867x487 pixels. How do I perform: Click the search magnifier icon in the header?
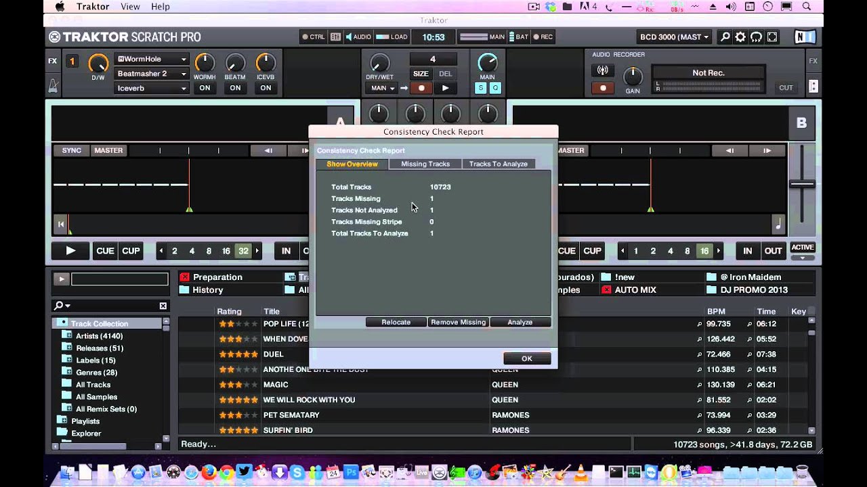(725, 37)
